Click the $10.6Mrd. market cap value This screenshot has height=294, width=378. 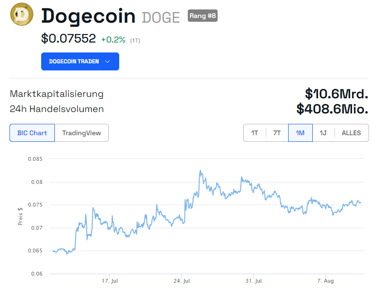click(336, 94)
